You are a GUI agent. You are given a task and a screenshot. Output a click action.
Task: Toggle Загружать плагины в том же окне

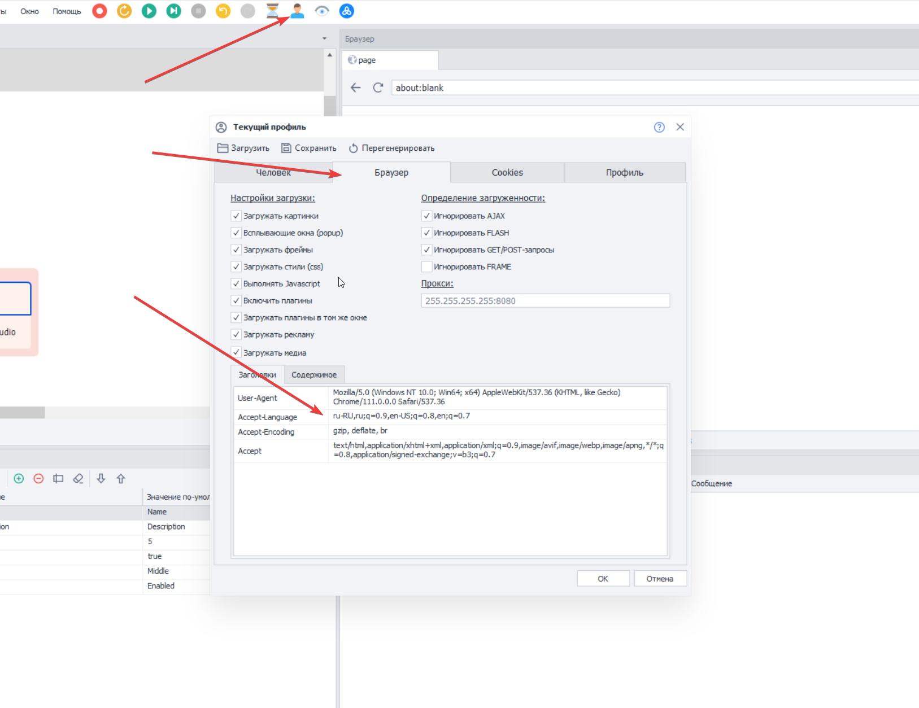point(236,317)
